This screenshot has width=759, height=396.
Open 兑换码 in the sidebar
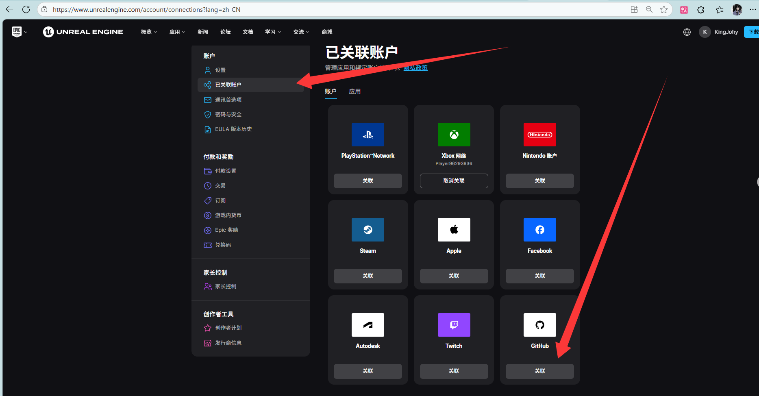pyautogui.click(x=251, y=245)
